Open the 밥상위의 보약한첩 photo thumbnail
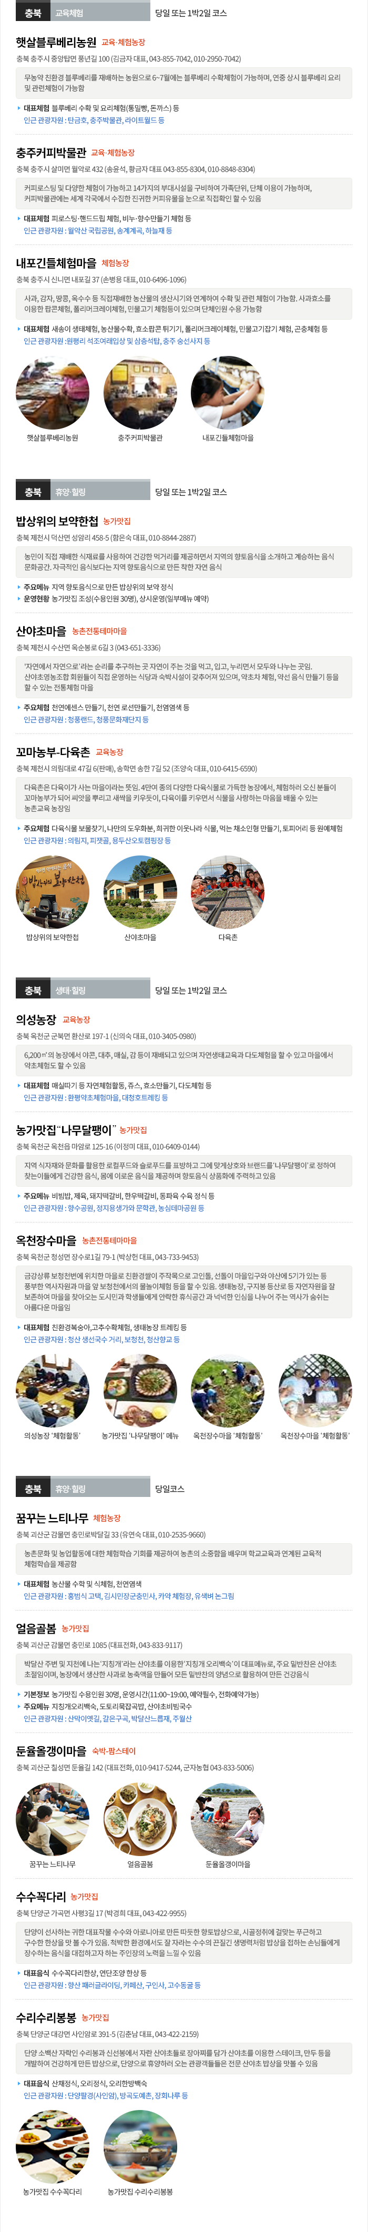 (x=52, y=892)
